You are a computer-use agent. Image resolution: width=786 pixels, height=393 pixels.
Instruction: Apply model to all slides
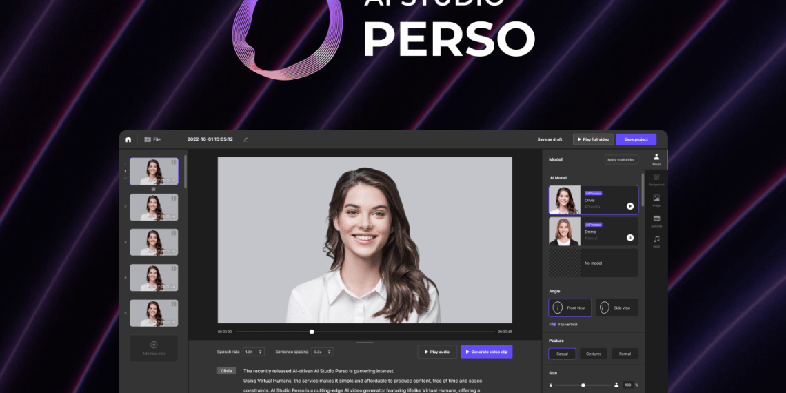[621, 159]
